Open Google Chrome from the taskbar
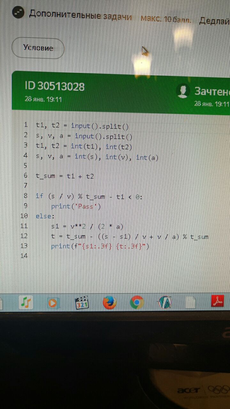Viewport: 230px width, 409px height. (x=137, y=302)
